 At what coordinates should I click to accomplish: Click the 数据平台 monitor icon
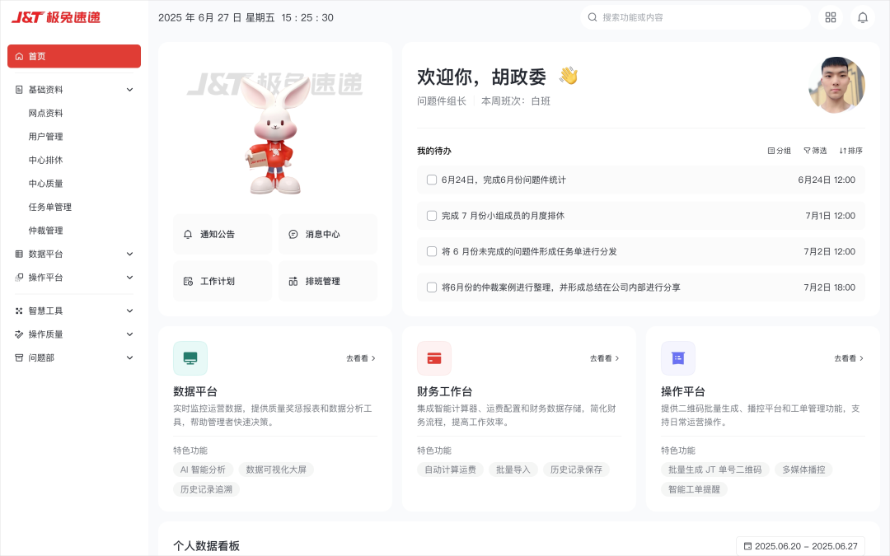pos(190,357)
